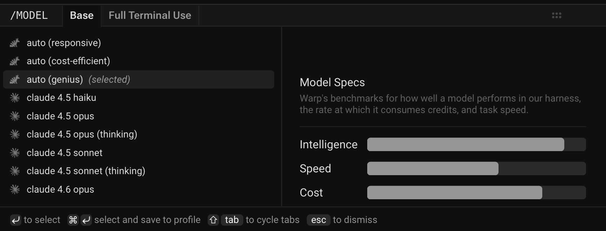This screenshot has height=231, width=606.
Task: Click the command key symbol in the footer
Action: click(x=72, y=220)
